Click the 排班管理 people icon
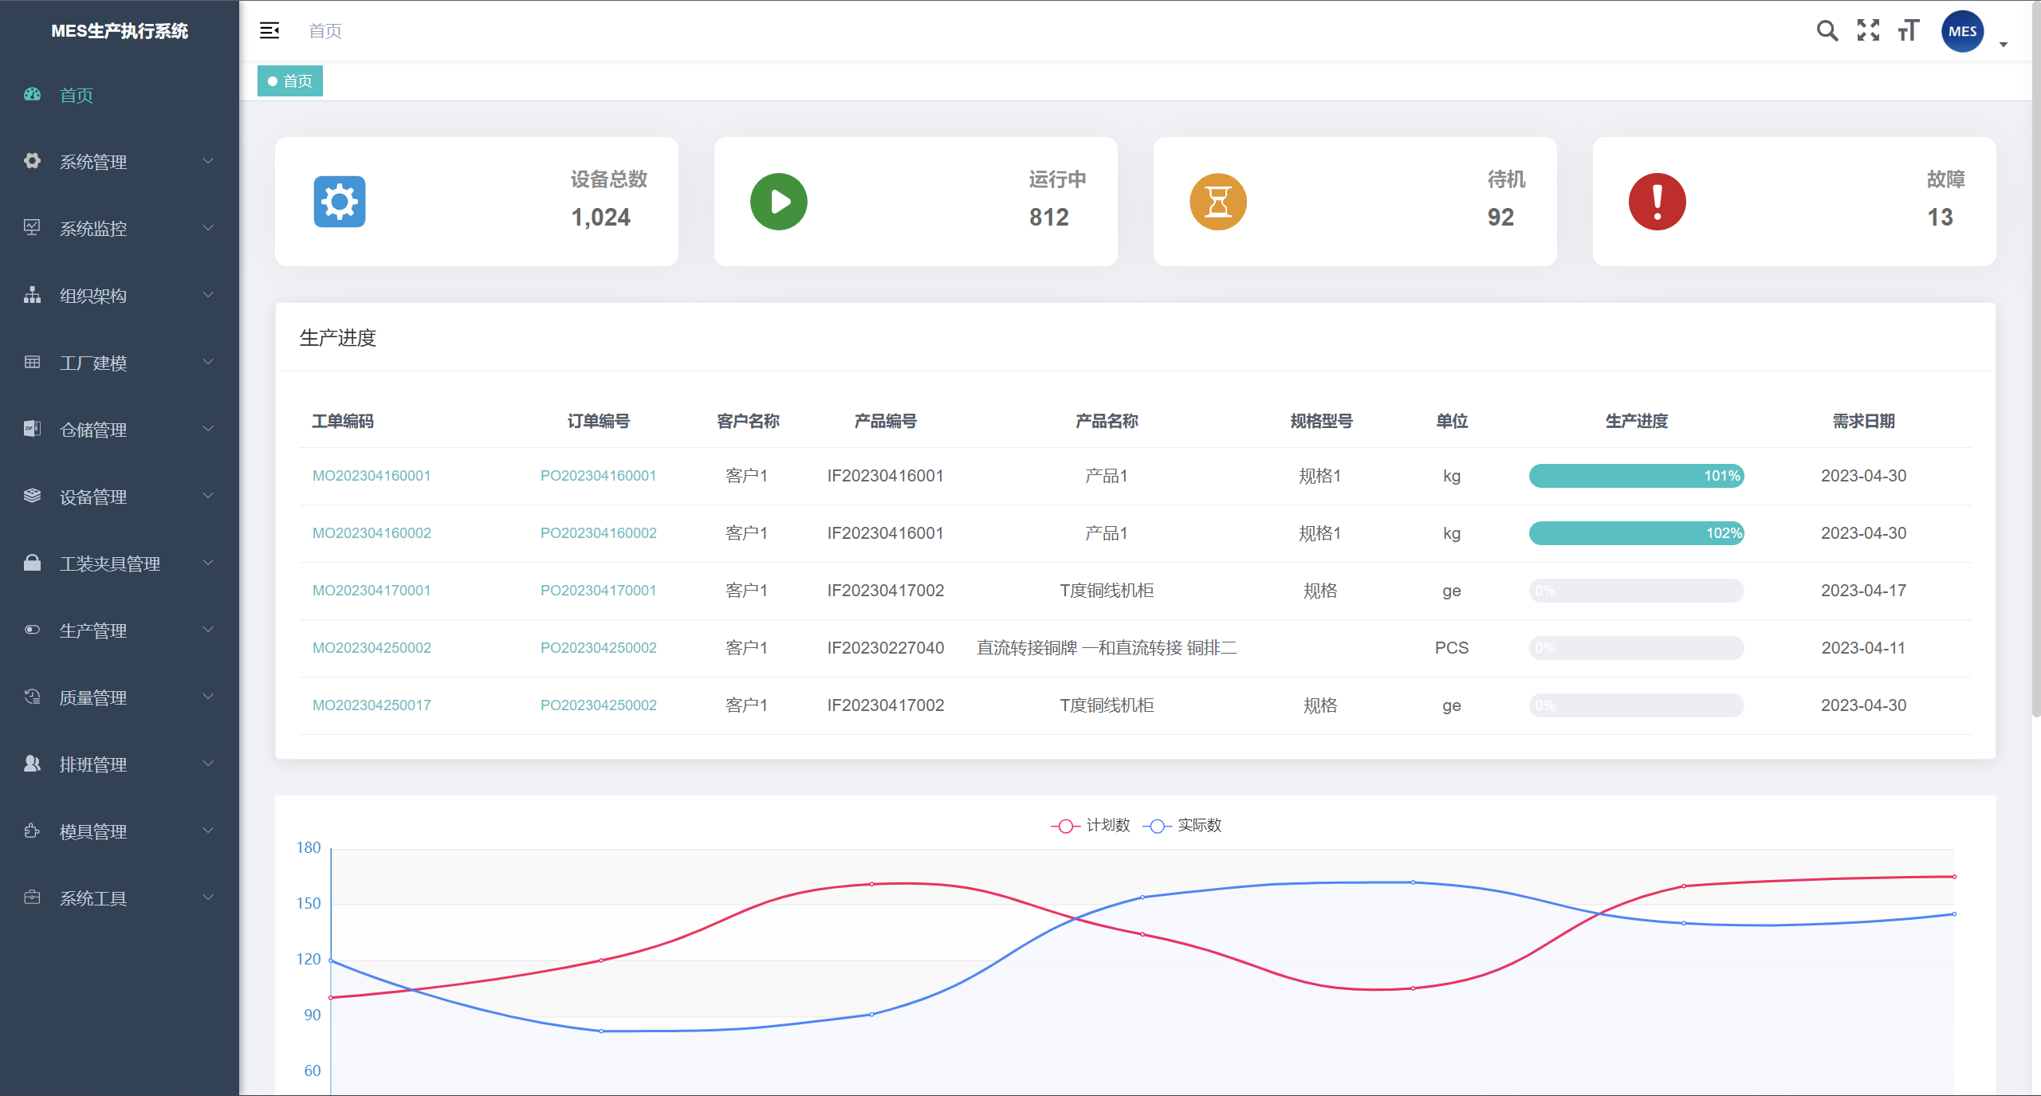 (32, 764)
